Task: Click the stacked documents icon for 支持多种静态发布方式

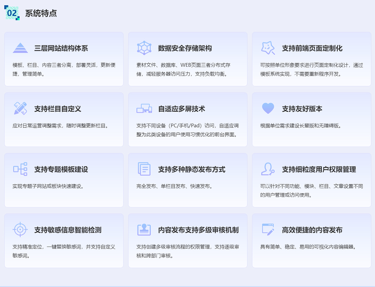Action: tap(144, 169)
